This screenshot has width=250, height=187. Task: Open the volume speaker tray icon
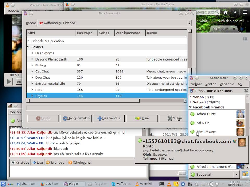210,184
